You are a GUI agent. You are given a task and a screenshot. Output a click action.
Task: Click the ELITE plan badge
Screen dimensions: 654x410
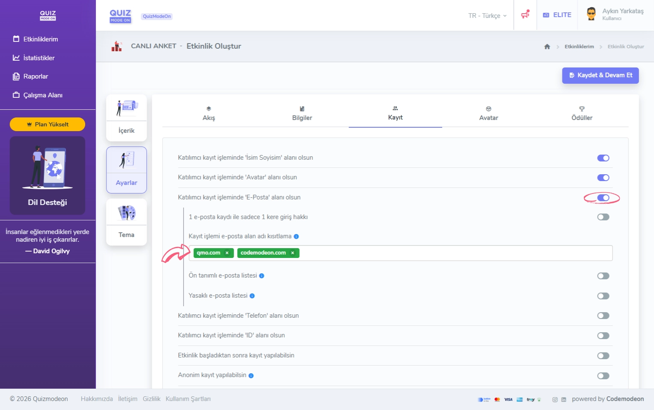(557, 15)
